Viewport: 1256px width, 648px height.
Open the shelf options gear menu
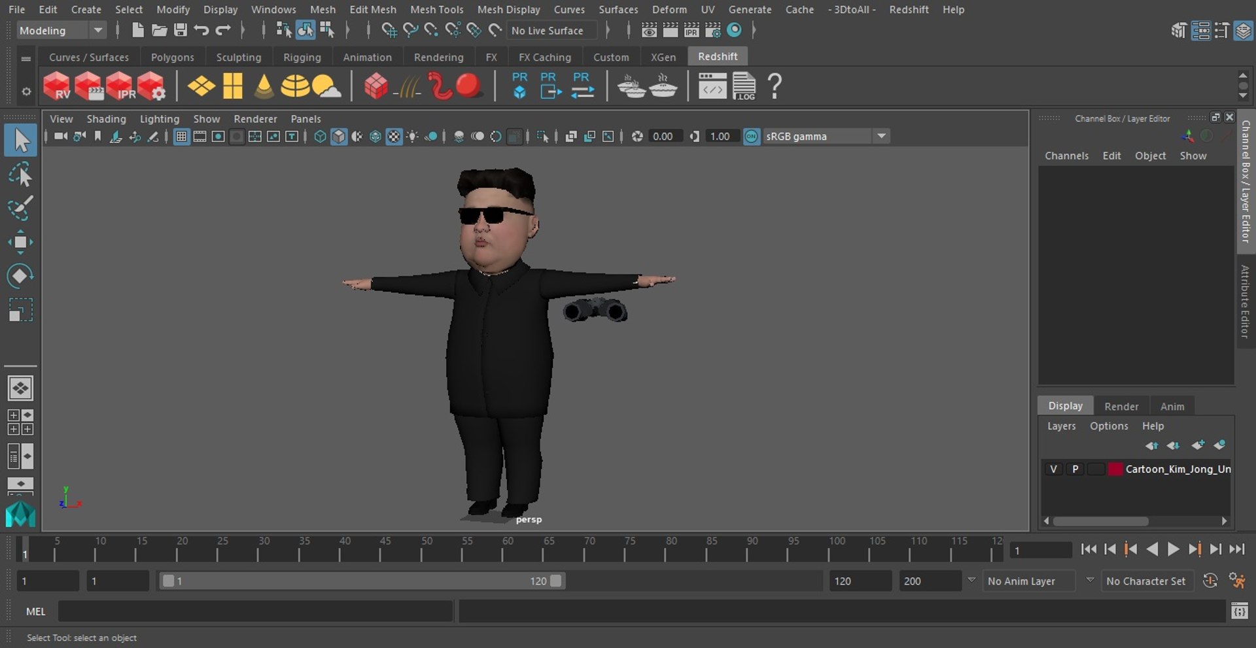tap(26, 92)
